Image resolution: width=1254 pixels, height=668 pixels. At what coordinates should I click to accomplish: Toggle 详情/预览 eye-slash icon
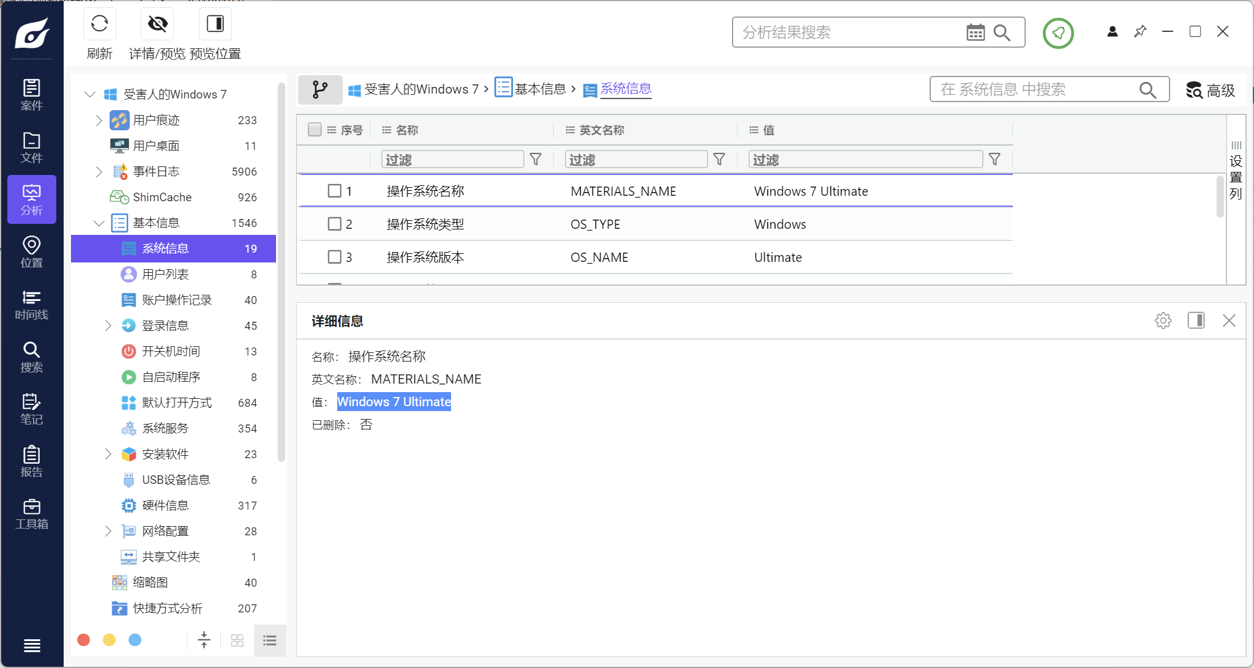[x=157, y=24]
